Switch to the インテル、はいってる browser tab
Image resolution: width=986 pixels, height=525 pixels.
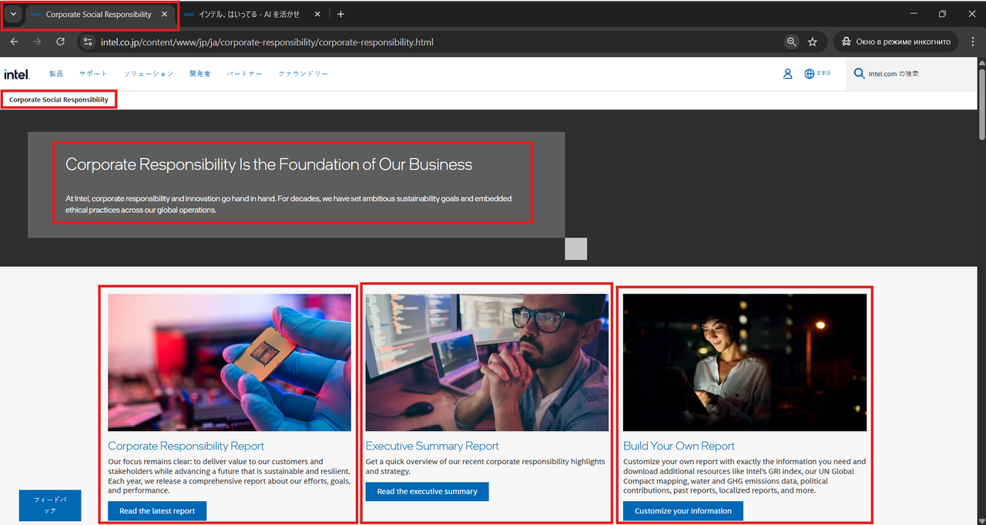(x=250, y=14)
